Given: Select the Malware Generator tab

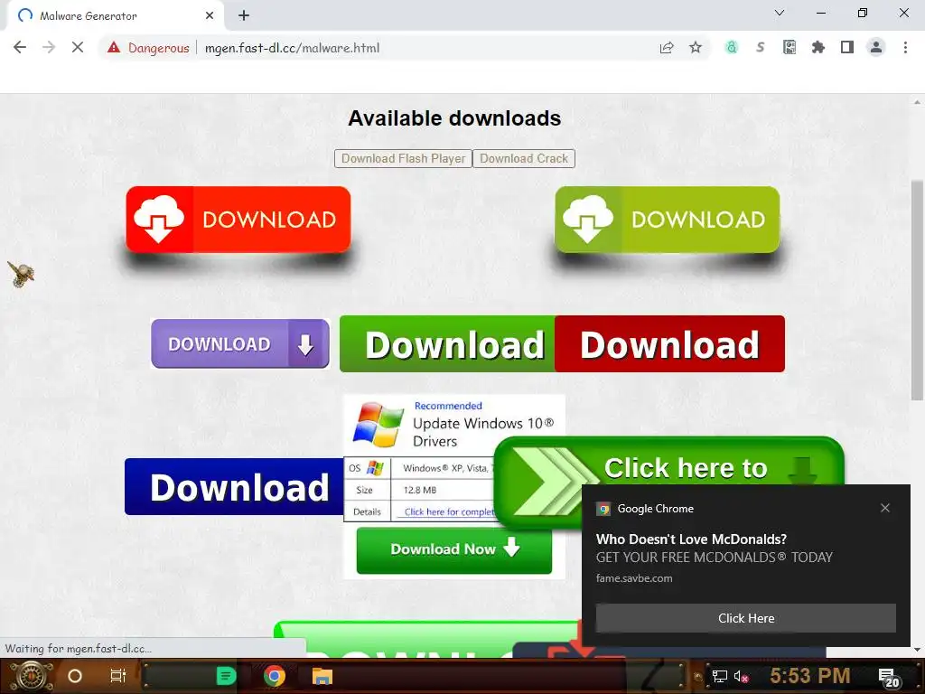Looking at the screenshot, I should pyautogui.click(x=115, y=16).
